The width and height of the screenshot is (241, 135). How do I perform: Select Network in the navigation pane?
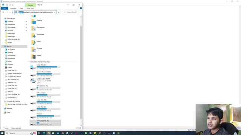tap(9, 108)
